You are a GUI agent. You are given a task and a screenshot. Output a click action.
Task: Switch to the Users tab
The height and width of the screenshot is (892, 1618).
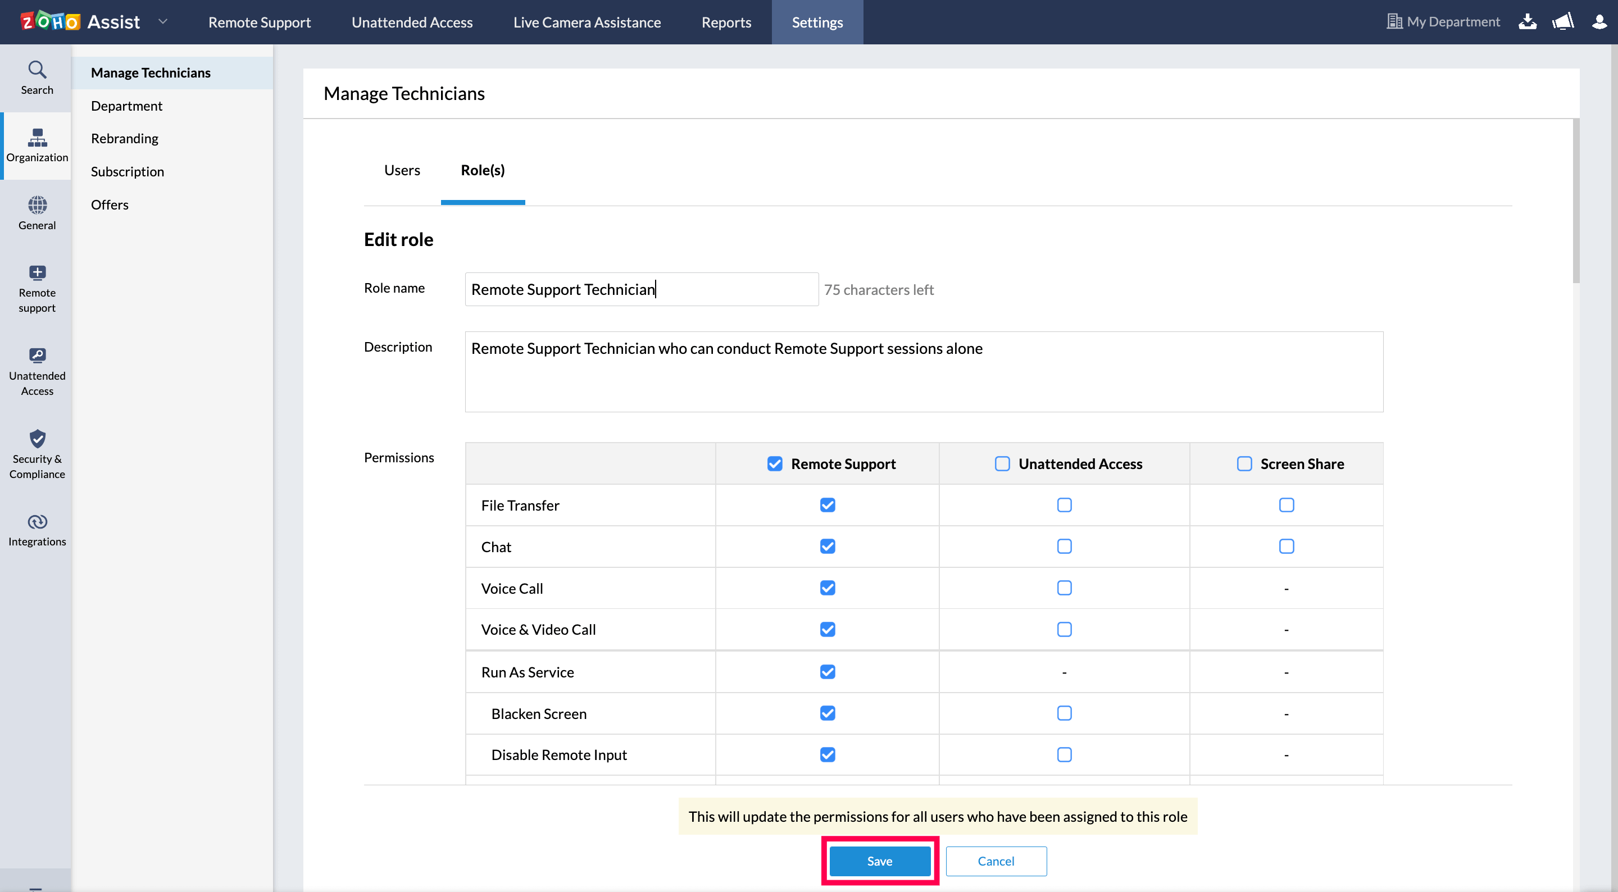(402, 170)
